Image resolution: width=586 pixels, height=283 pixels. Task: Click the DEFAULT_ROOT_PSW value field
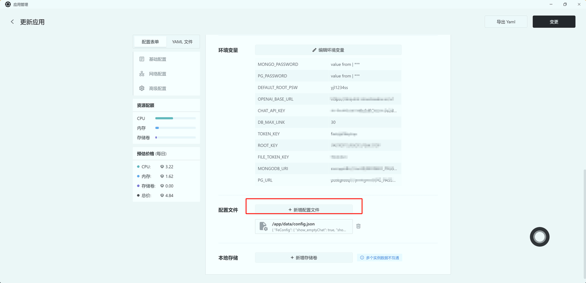[x=339, y=87]
